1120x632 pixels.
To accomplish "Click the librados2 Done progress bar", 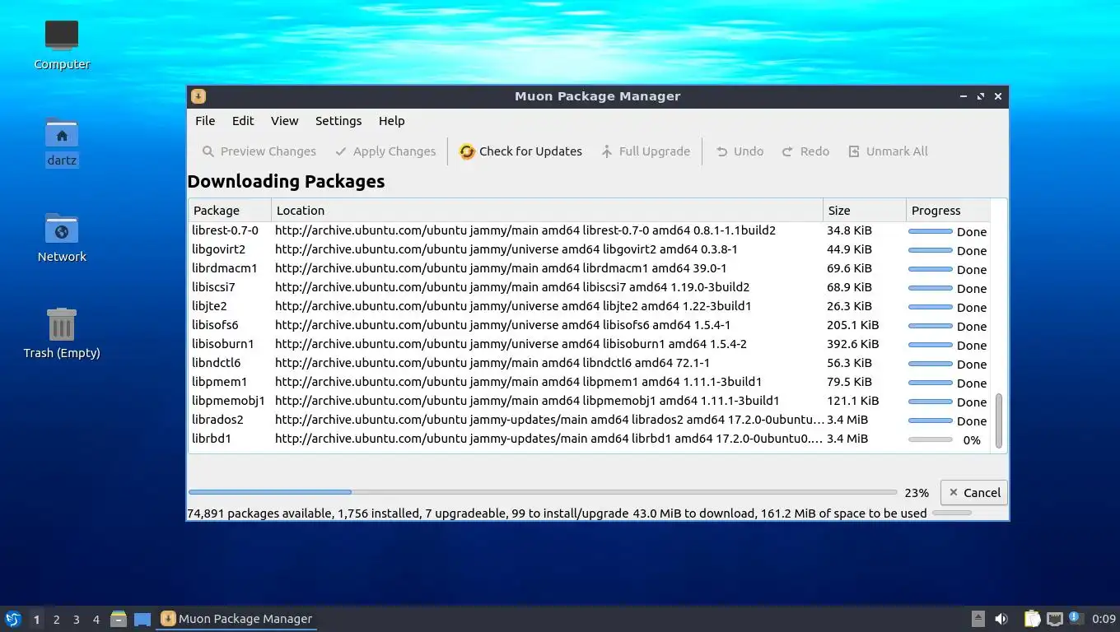I will click(x=930, y=421).
